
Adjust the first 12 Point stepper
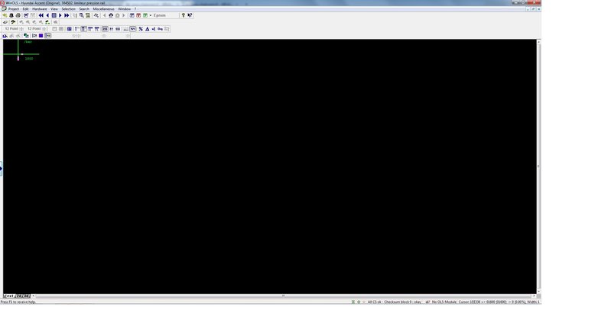(x=21, y=29)
